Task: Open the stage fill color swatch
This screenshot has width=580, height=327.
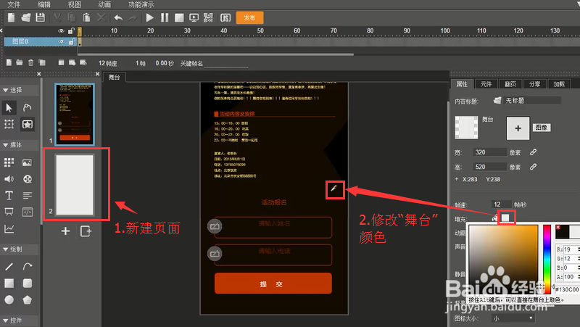Action: [505, 218]
